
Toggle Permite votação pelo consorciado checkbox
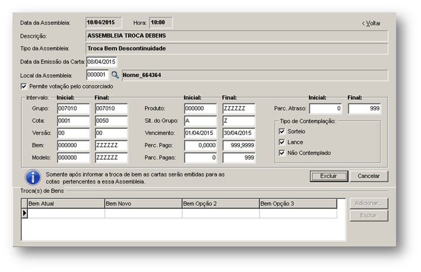tap(24, 87)
